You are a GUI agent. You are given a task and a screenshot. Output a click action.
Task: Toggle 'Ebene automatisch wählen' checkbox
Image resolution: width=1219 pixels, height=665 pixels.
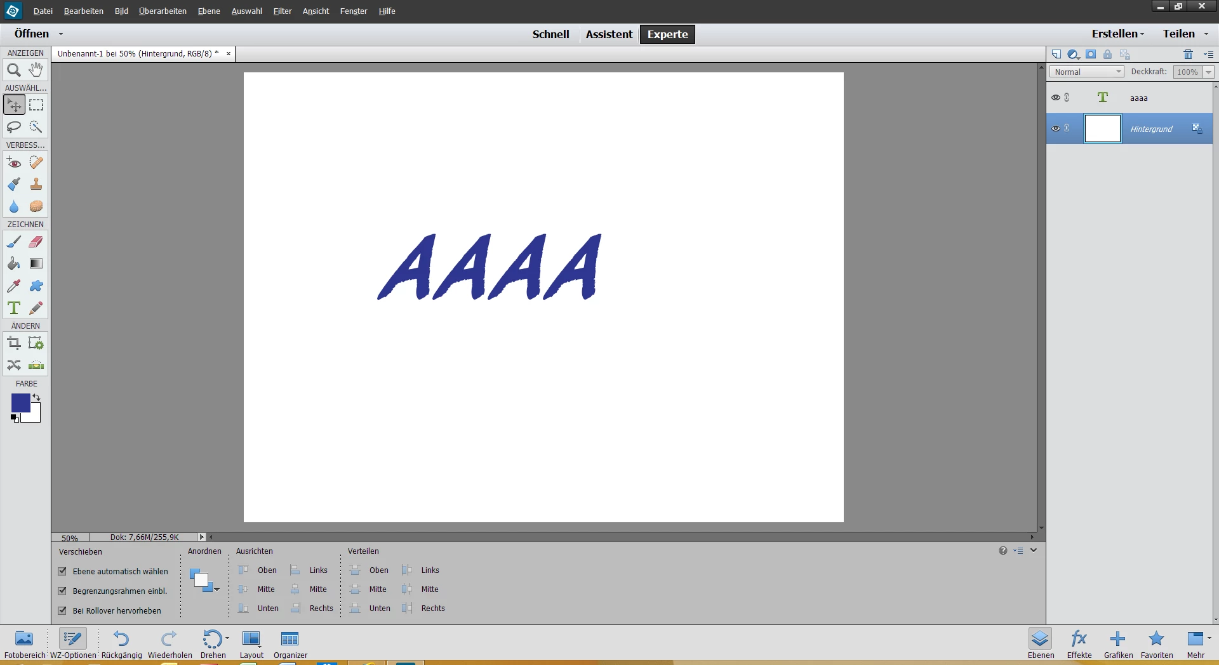coord(62,571)
